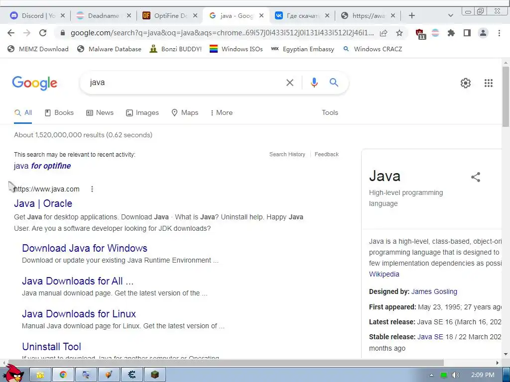The height and width of the screenshot is (382, 510).
Task: Go back to the previous page
Action: click(11, 33)
